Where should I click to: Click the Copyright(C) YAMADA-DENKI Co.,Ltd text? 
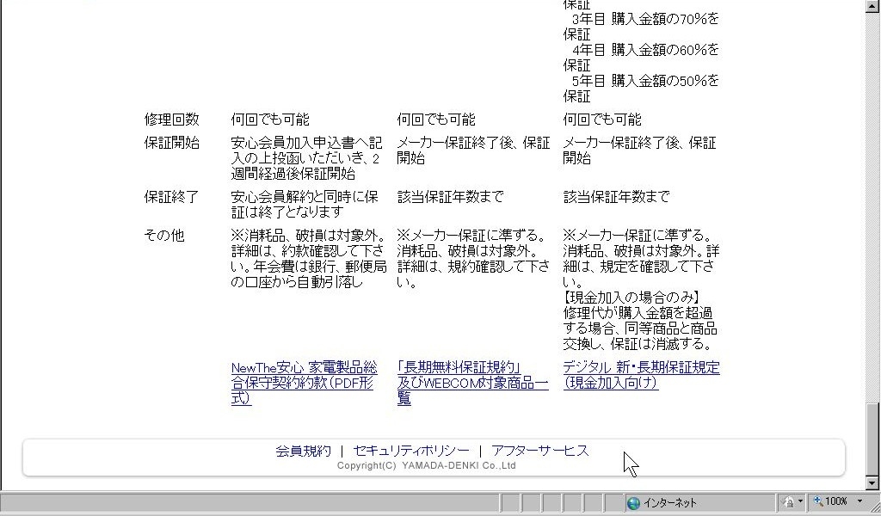427,465
